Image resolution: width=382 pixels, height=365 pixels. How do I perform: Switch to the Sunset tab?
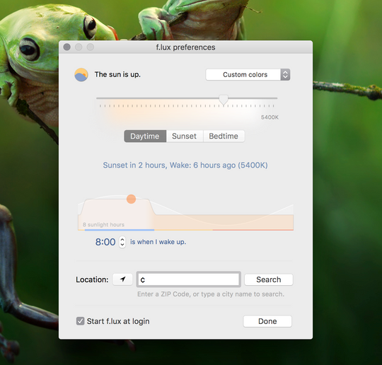coord(185,136)
